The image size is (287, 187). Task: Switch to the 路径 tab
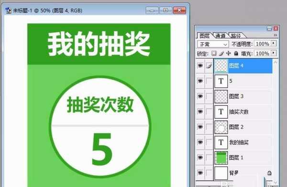(x=236, y=35)
